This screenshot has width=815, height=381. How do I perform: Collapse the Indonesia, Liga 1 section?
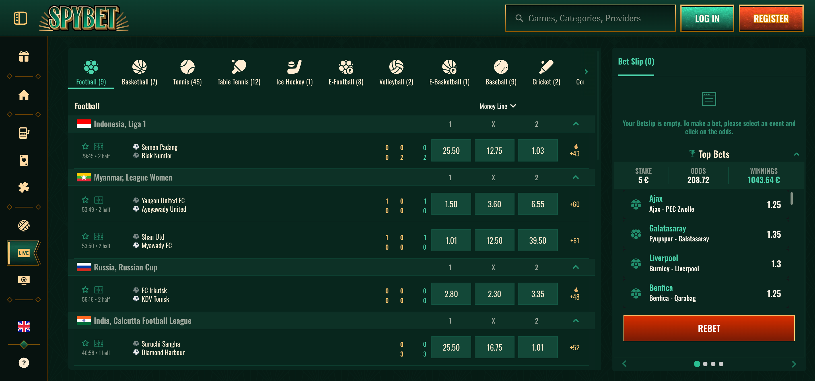click(576, 124)
